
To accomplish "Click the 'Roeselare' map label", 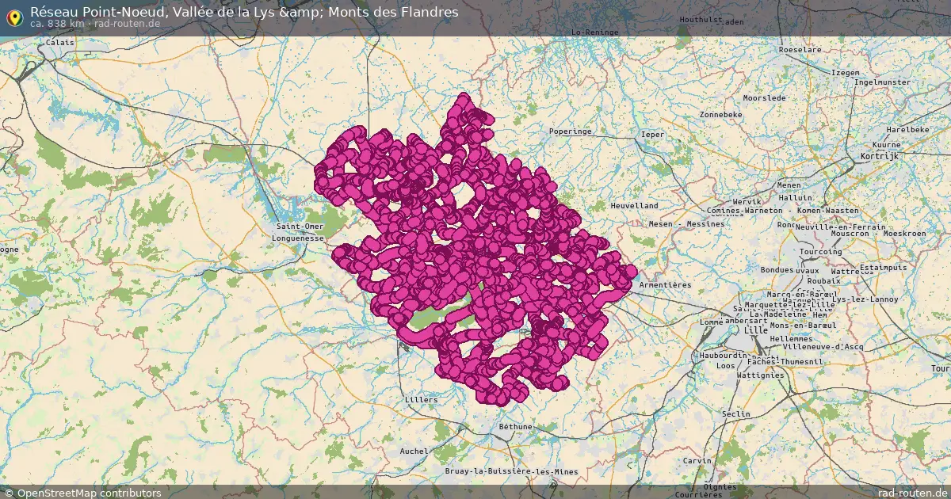I will (800, 50).
